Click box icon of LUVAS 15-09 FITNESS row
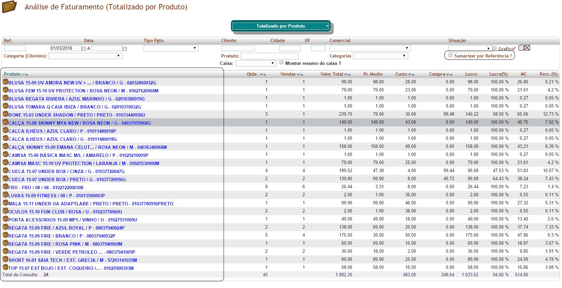The image size is (562, 288). click(x=5, y=195)
